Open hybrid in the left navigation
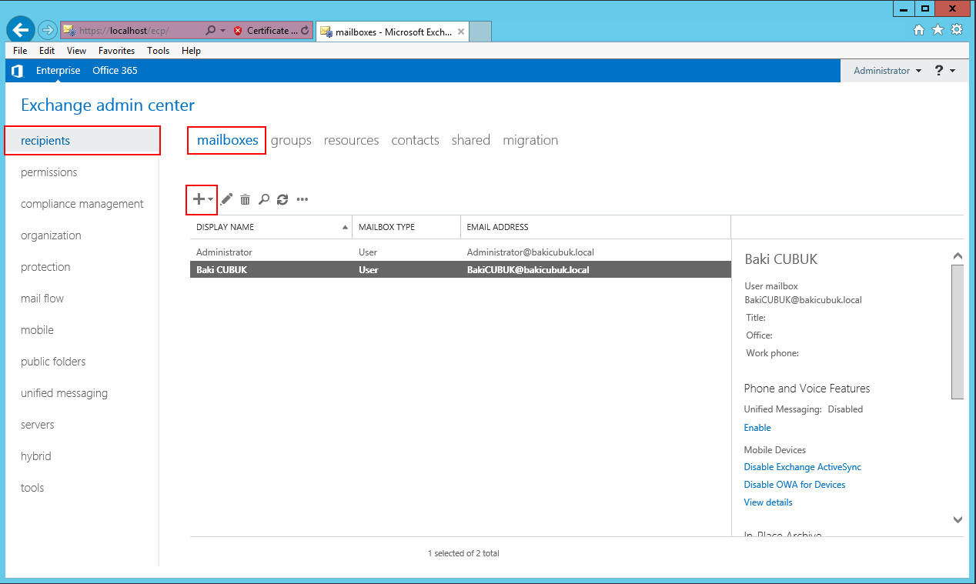Viewport: 976px width, 584px height. coord(36,456)
